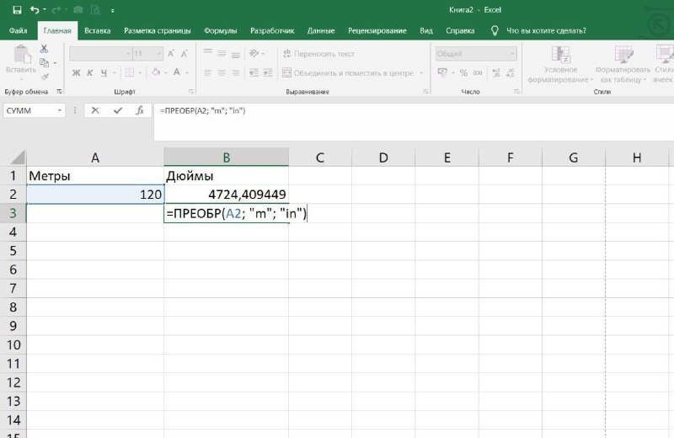Undo the last action
The width and height of the screenshot is (674, 438).
click(x=35, y=10)
